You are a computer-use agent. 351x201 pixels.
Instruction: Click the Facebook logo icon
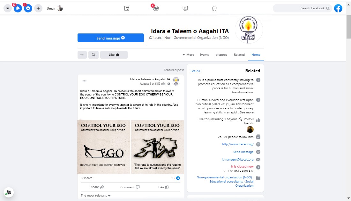pos(338,8)
